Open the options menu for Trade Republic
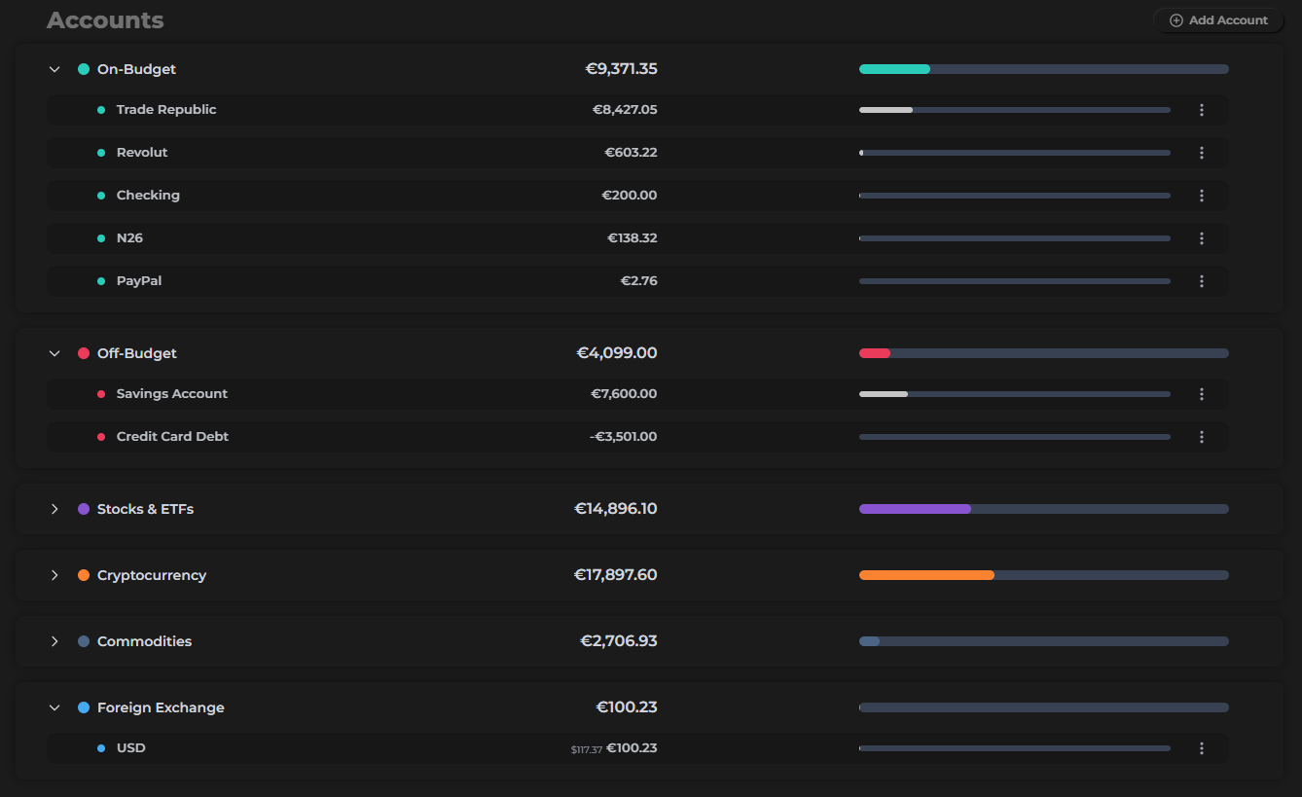Viewport: 1302px width, 797px height. click(1201, 110)
